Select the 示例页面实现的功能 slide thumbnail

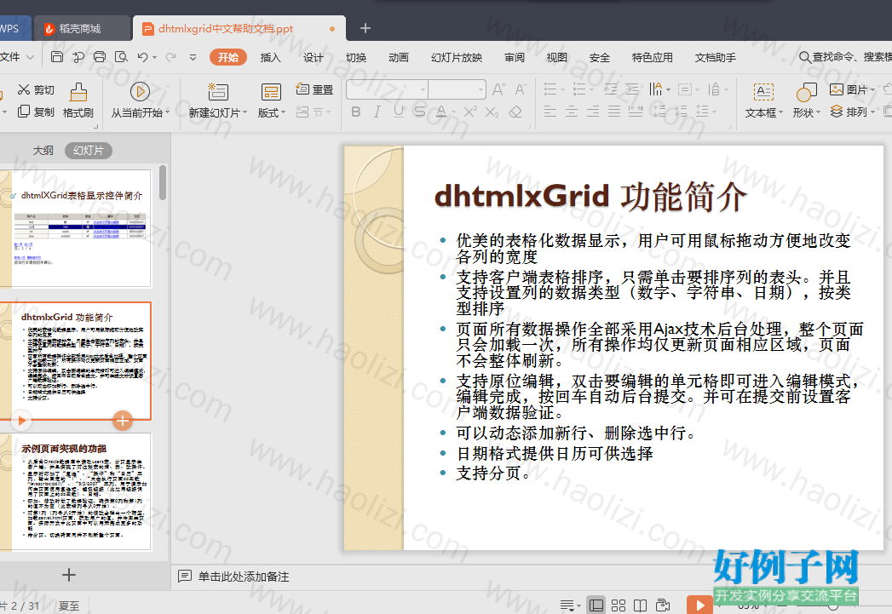pyautogui.click(x=76, y=491)
